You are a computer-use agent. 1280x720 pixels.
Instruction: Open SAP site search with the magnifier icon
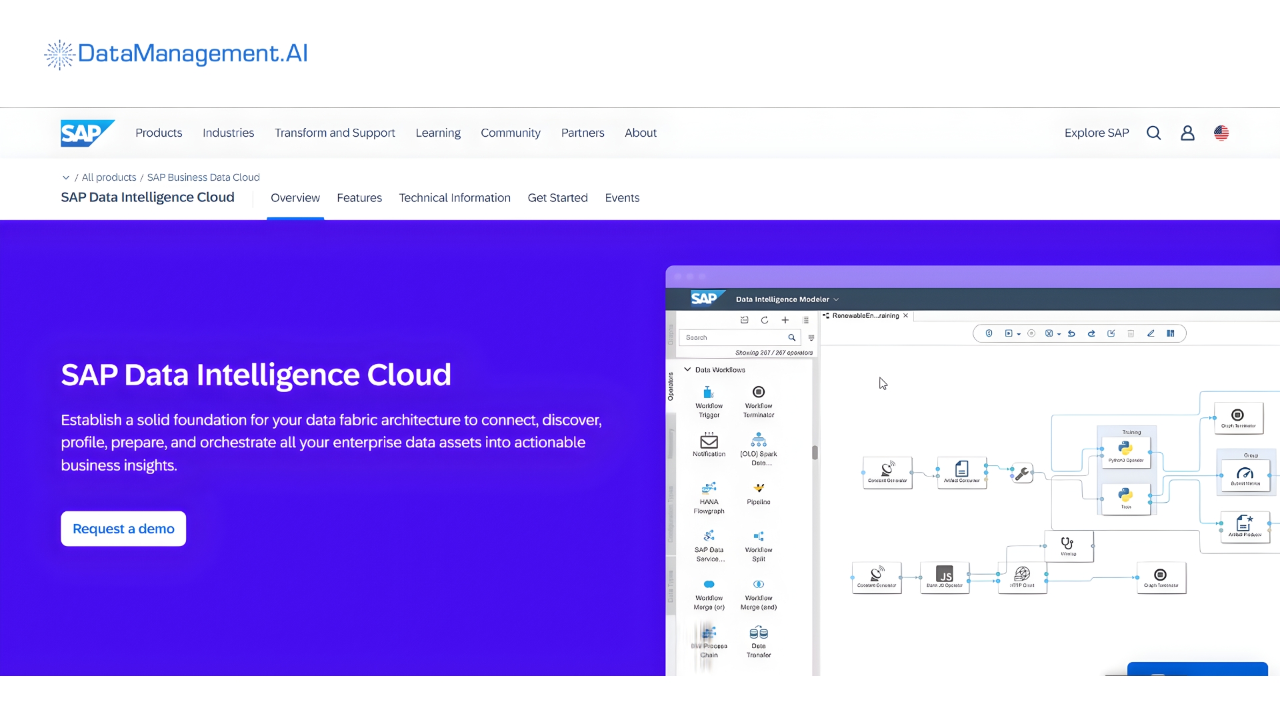1154,133
